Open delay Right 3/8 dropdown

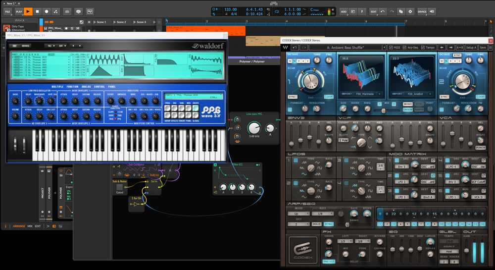tap(362, 241)
